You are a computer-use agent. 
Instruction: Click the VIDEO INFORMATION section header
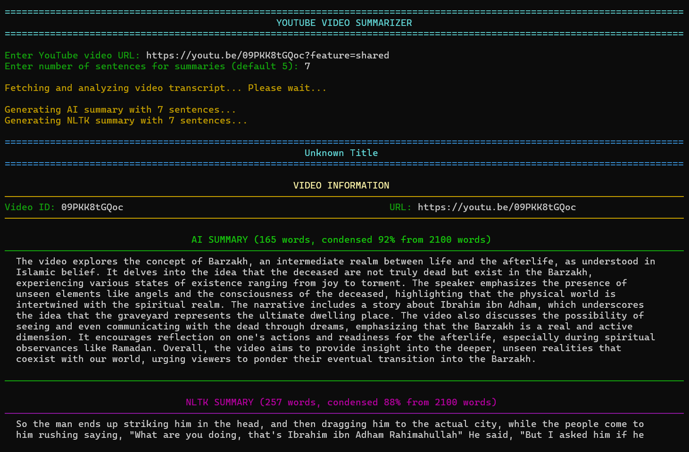coord(341,186)
